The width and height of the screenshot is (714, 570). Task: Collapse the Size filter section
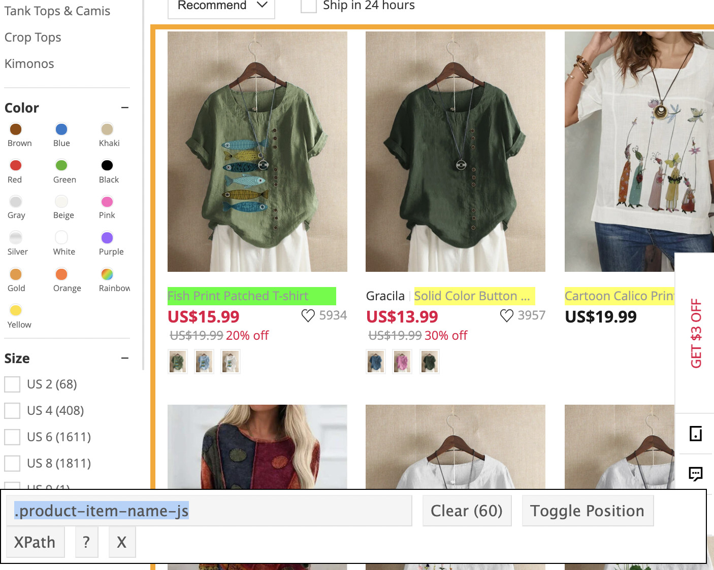pyautogui.click(x=125, y=358)
